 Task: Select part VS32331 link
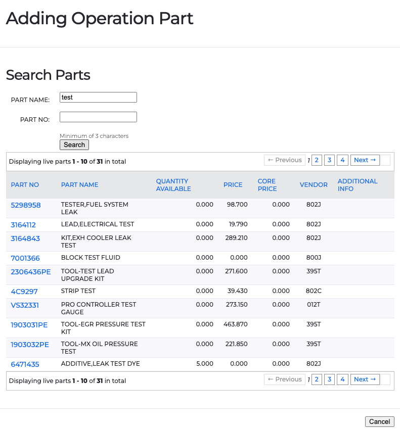click(25, 305)
